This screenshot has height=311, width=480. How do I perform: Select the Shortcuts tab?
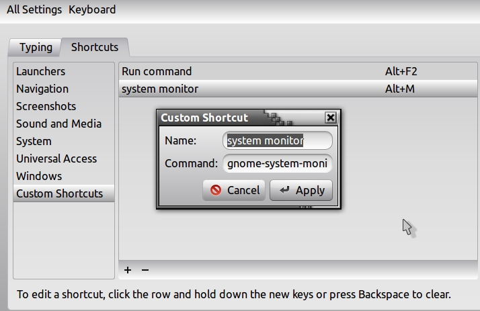point(95,47)
